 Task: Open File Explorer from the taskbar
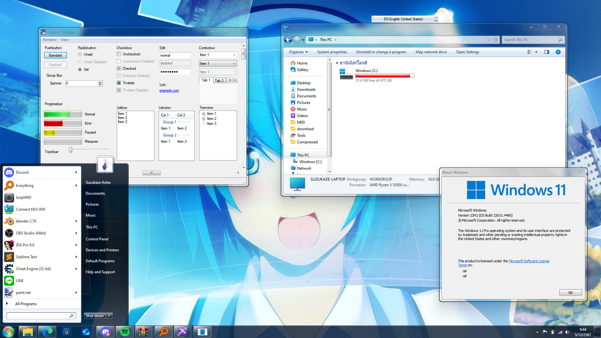(x=28, y=332)
